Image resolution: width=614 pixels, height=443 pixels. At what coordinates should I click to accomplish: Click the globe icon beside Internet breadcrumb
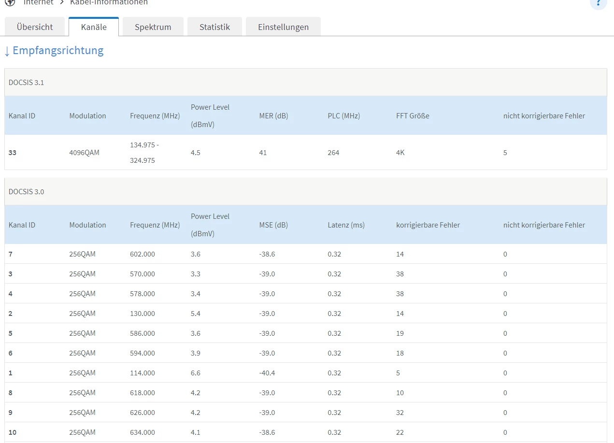click(10, 2)
